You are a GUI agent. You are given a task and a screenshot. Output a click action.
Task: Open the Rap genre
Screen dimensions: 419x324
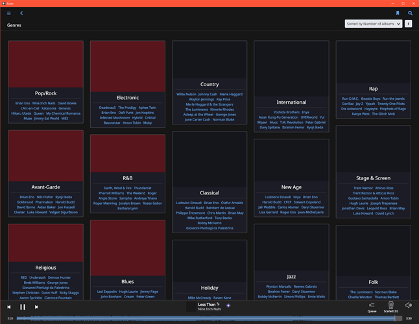pyautogui.click(x=374, y=89)
